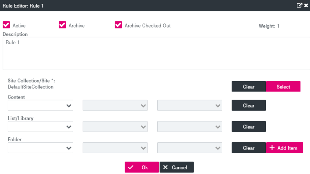Close the Rule Editor dialog
The width and height of the screenshot is (310, 174).
click(305, 5)
